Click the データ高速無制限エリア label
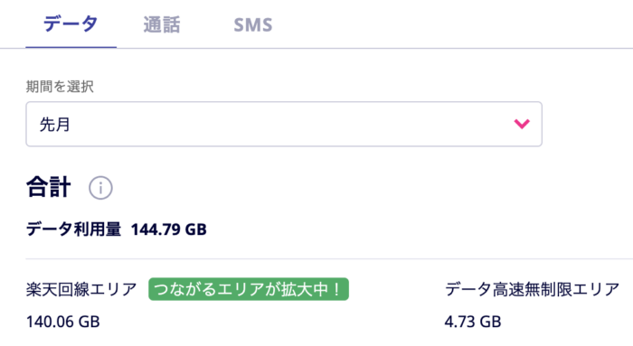Viewport: 633px width, 346px height. click(532, 289)
